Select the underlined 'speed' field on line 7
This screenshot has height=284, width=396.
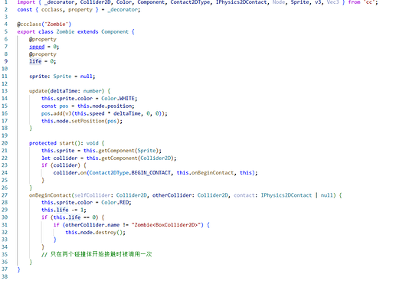coord(37,47)
